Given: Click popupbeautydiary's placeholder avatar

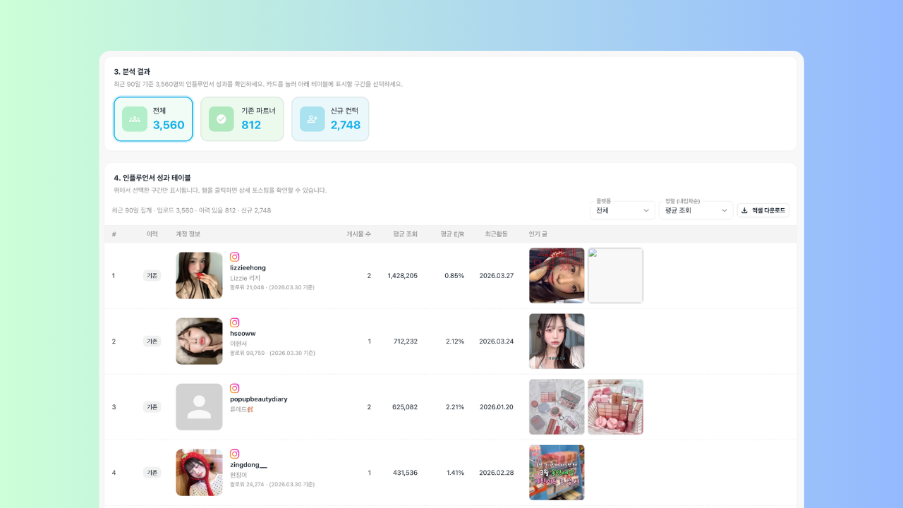Looking at the screenshot, I should [x=199, y=407].
